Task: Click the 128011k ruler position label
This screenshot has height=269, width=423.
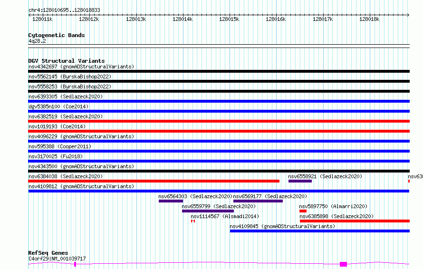Action: pos(42,19)
